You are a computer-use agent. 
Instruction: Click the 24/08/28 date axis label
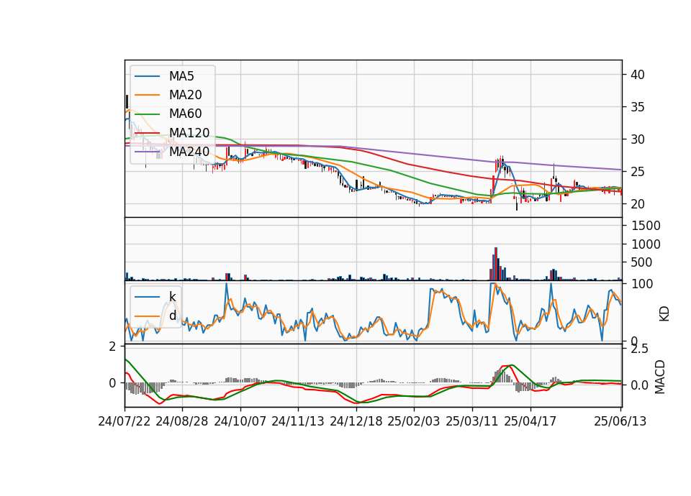pyautogui.click(x=182, y=421)
